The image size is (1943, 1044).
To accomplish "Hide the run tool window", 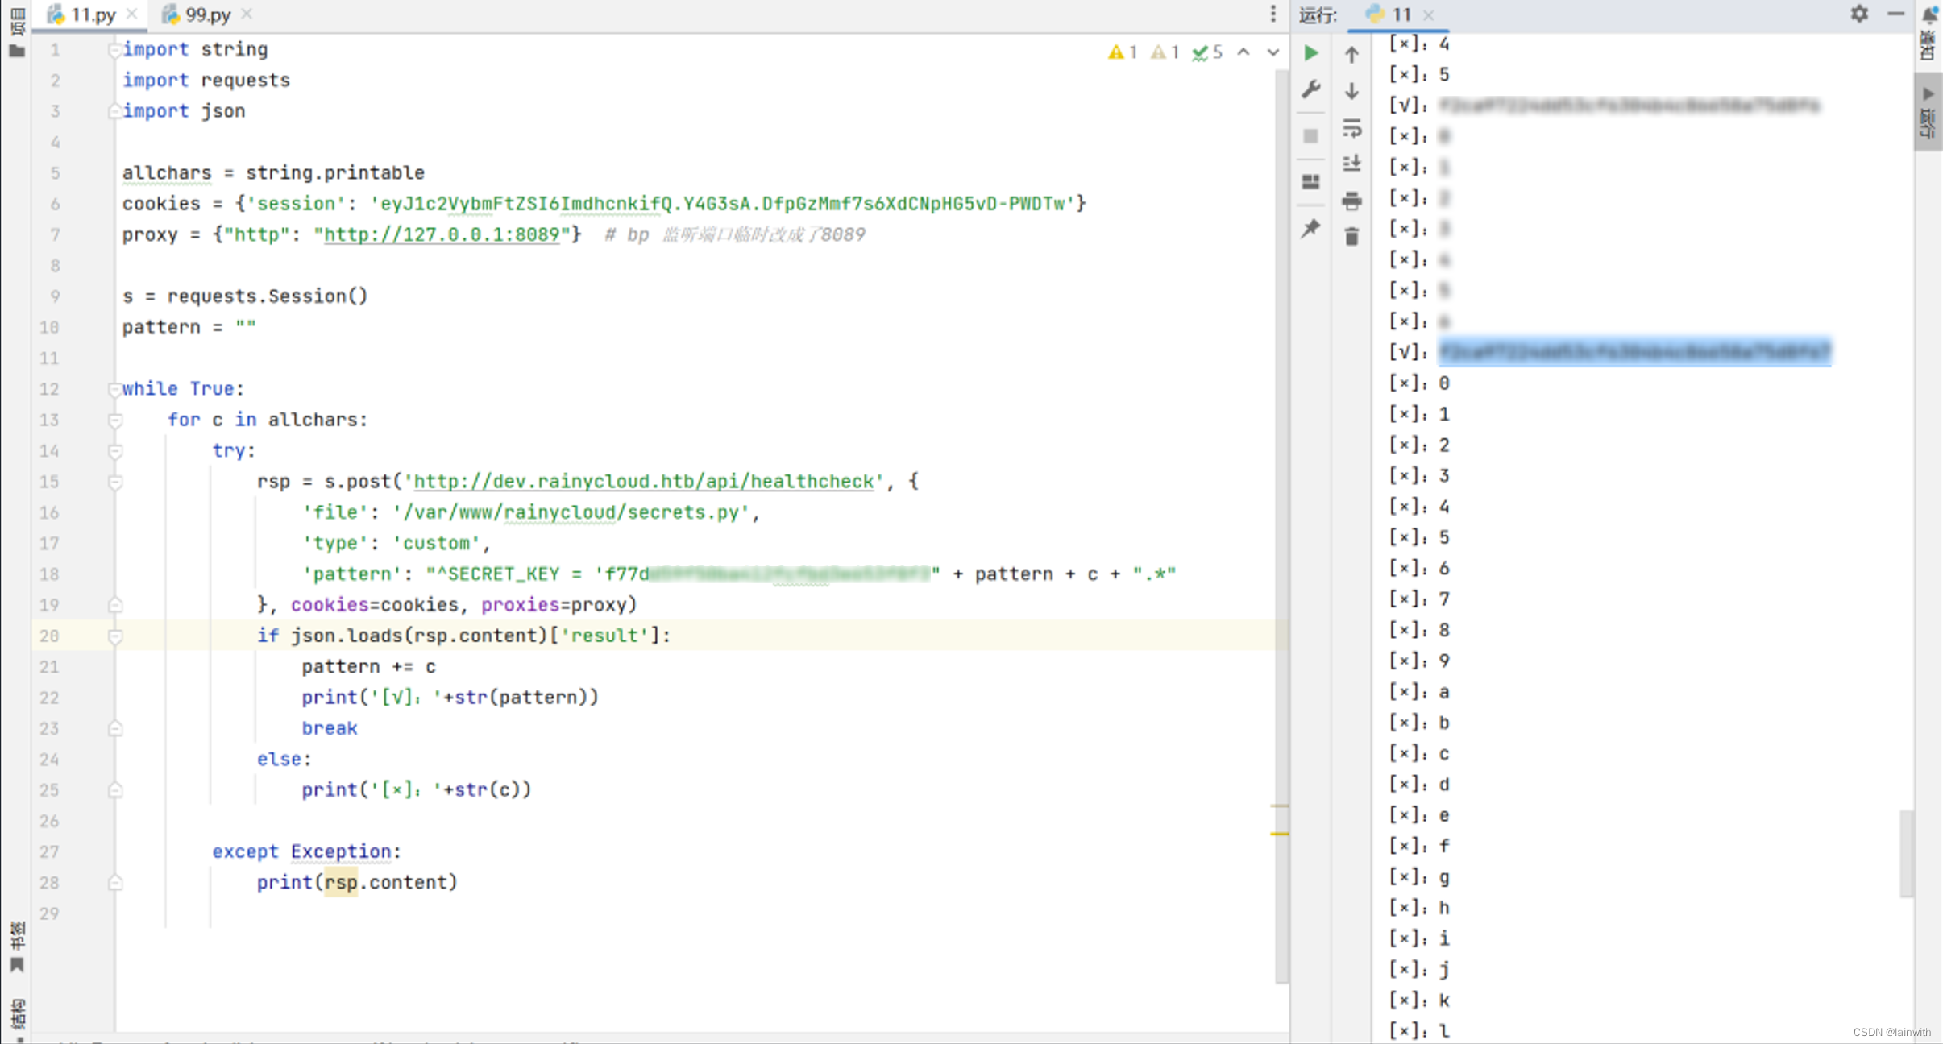I will (1895, 14).
